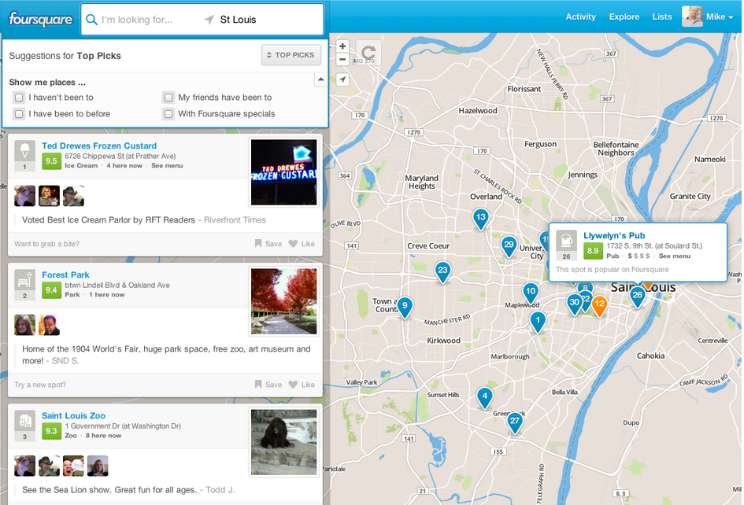Enable 'With Foursquare specials' filter
This screenshot has height=505, width=744.
pyautogui.click(x=168, y=114)
